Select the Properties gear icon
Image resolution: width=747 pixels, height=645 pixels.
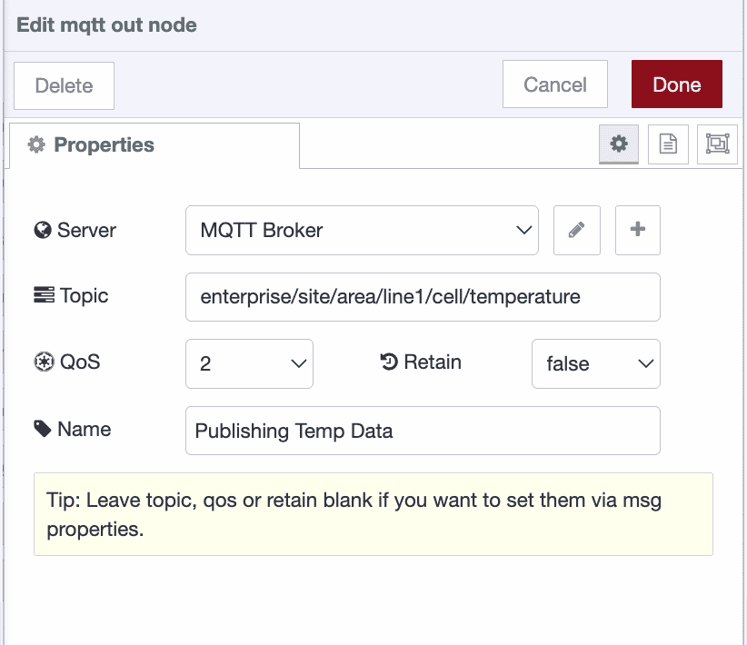coord(618,144)
